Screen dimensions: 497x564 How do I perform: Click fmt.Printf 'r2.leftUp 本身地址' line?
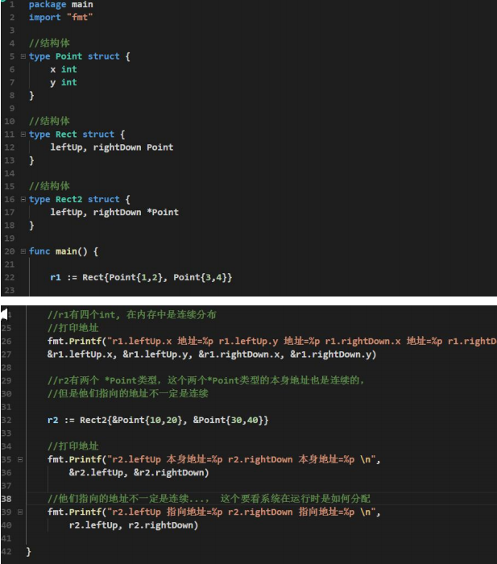point(214,459)
